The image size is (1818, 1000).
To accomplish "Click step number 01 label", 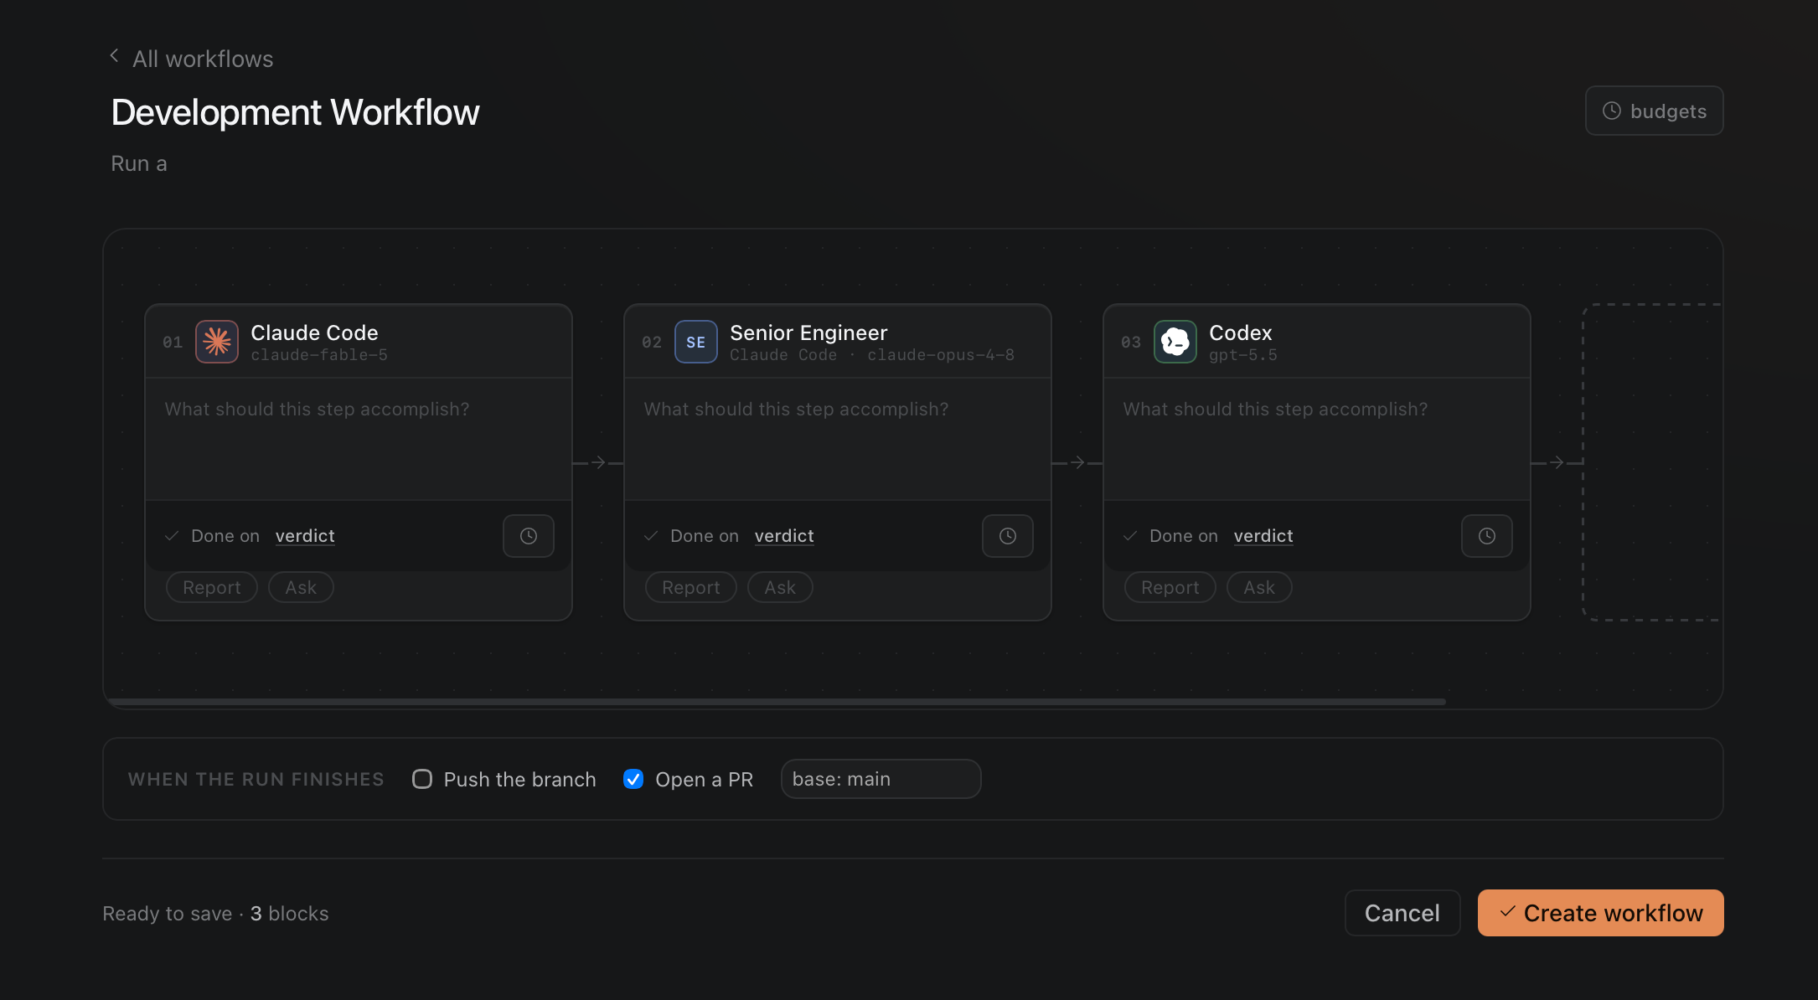I will [x=173, y=342].
